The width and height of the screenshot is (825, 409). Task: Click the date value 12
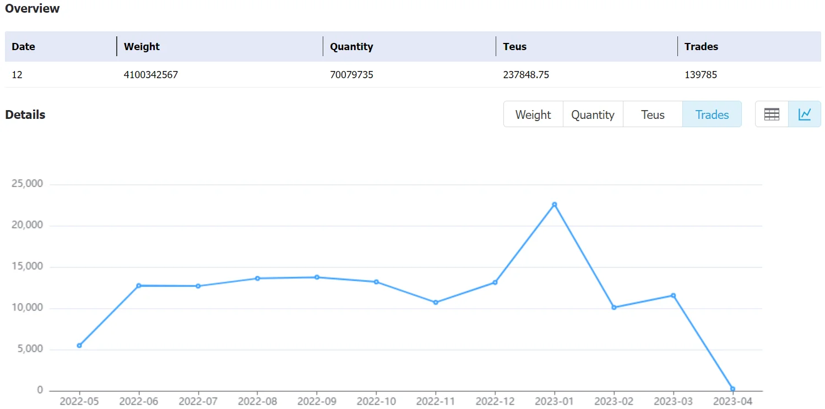coord(17,74)
